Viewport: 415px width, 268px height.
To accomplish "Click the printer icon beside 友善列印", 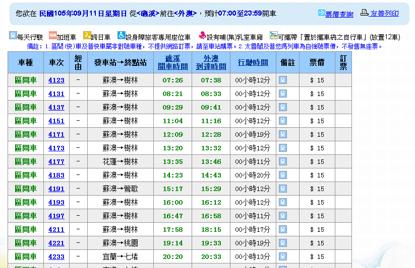I will [x=365, y=13].
